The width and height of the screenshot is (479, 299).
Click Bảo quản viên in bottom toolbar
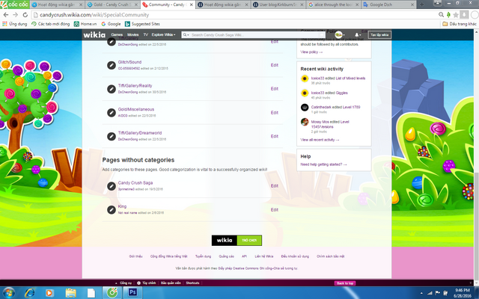pyautogui.click(x=171, y=283)
